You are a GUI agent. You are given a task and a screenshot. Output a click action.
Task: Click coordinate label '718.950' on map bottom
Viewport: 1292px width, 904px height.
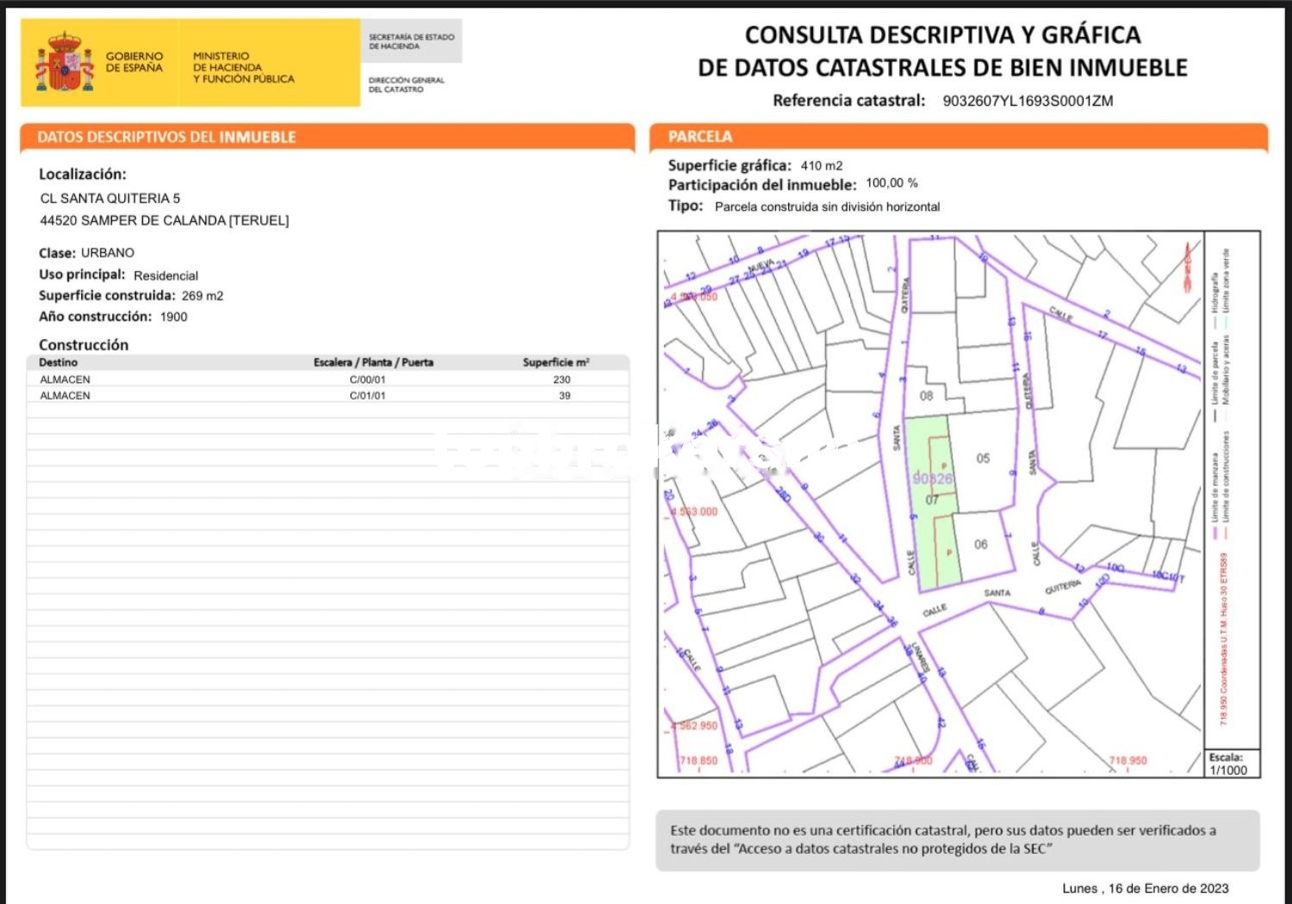(x=1127, y=761)
